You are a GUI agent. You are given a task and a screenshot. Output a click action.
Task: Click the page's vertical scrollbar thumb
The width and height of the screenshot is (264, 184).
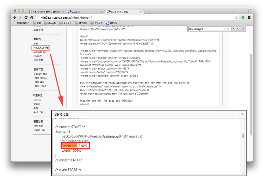[251, 95]
